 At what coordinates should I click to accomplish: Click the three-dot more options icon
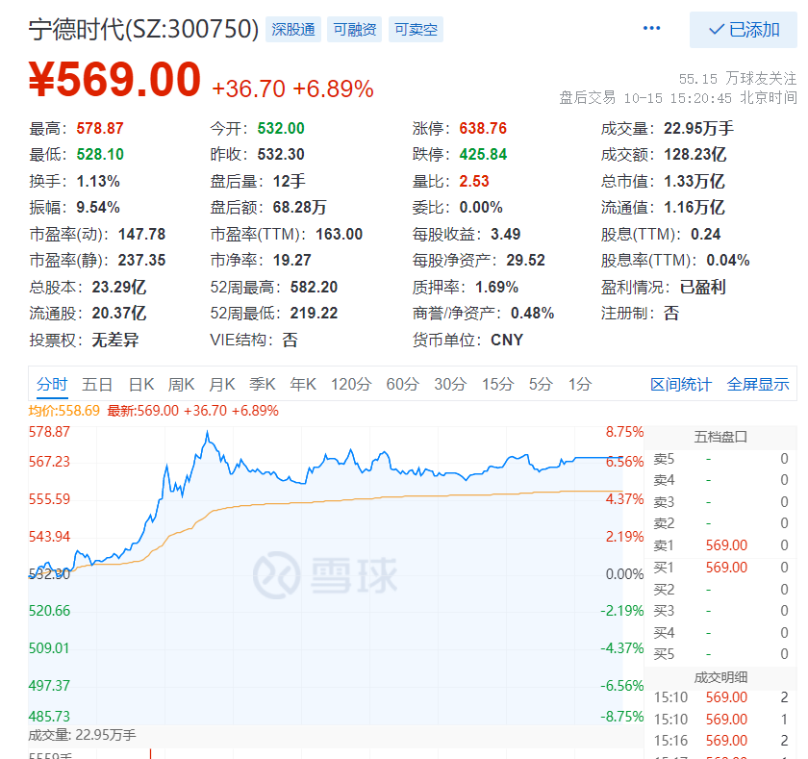652,29
